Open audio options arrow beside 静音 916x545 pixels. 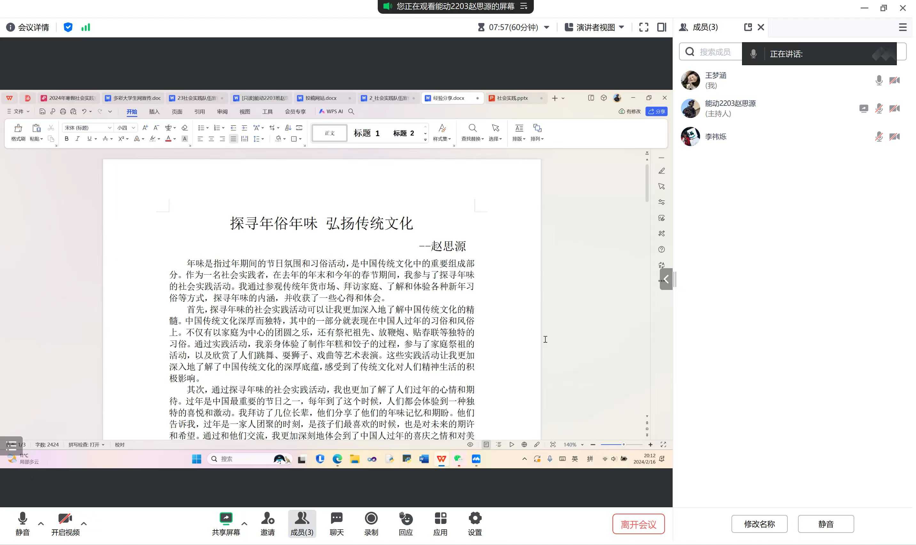coord(41,523)
